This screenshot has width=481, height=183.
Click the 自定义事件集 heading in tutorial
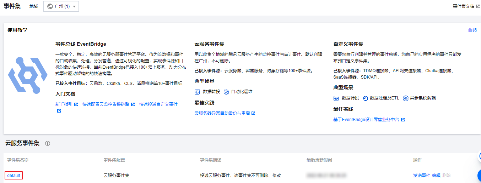click(x=348, y=44)
